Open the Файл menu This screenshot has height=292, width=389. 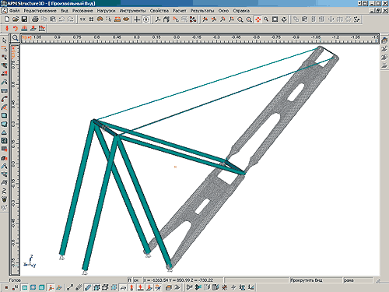15,11
